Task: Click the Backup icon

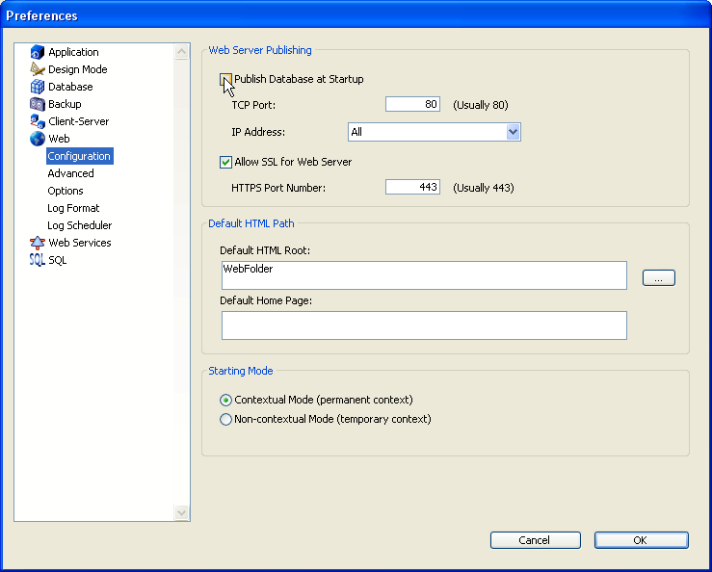Action: pos(38,104)
